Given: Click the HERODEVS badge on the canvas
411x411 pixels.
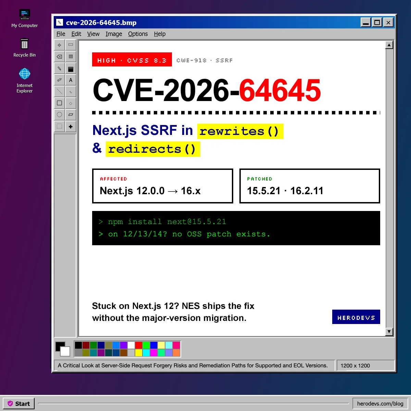Looking at the screenshot, I should pyautogui.click(x=356, y=317).
